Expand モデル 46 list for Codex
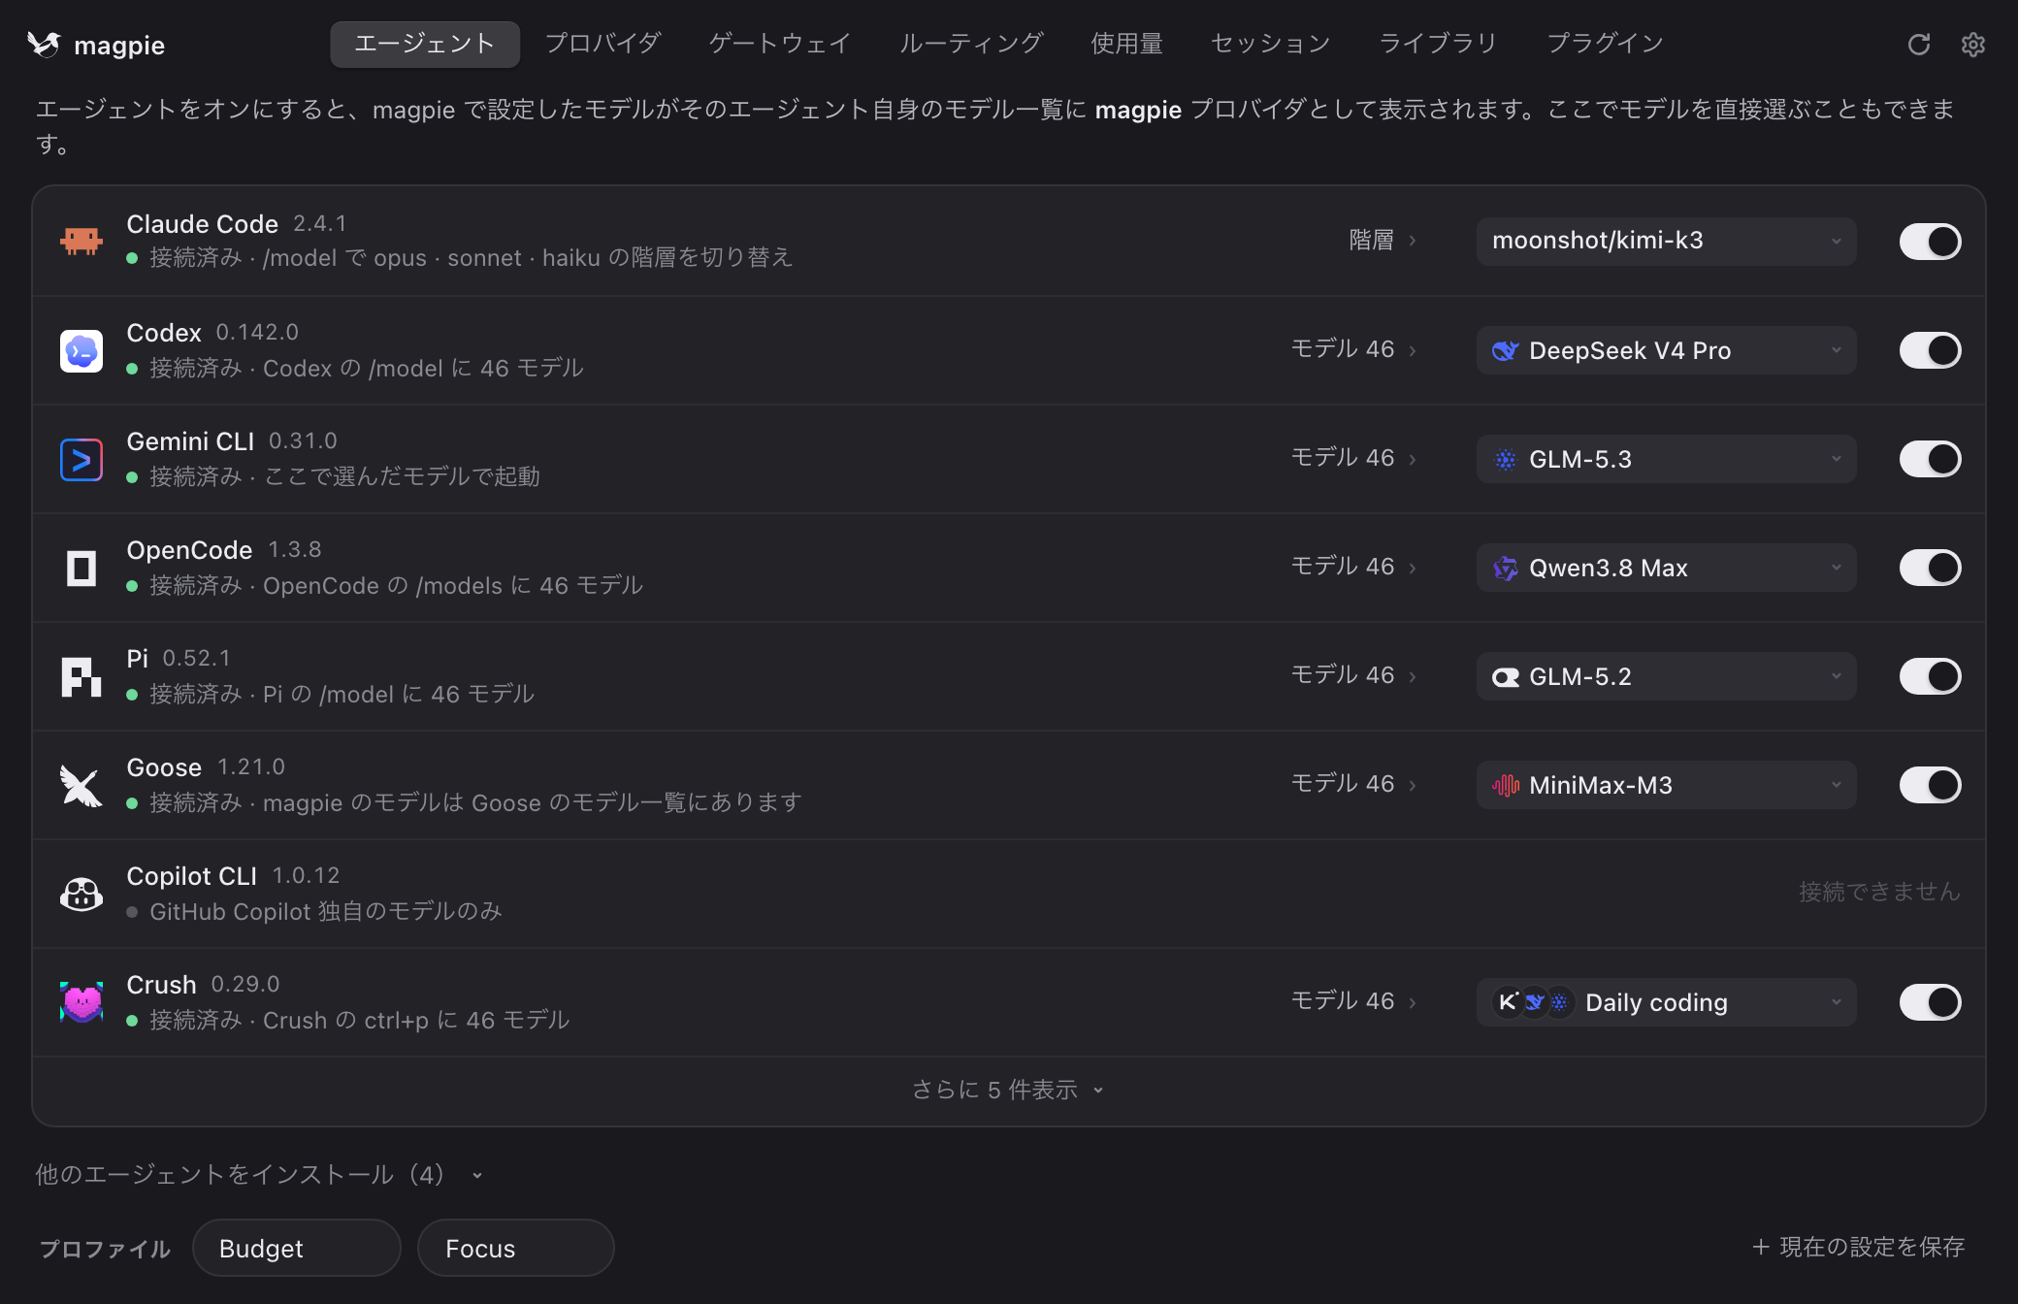Image resolution: width=2018 pixels, height=1304 pixels. coord(1353,349)
